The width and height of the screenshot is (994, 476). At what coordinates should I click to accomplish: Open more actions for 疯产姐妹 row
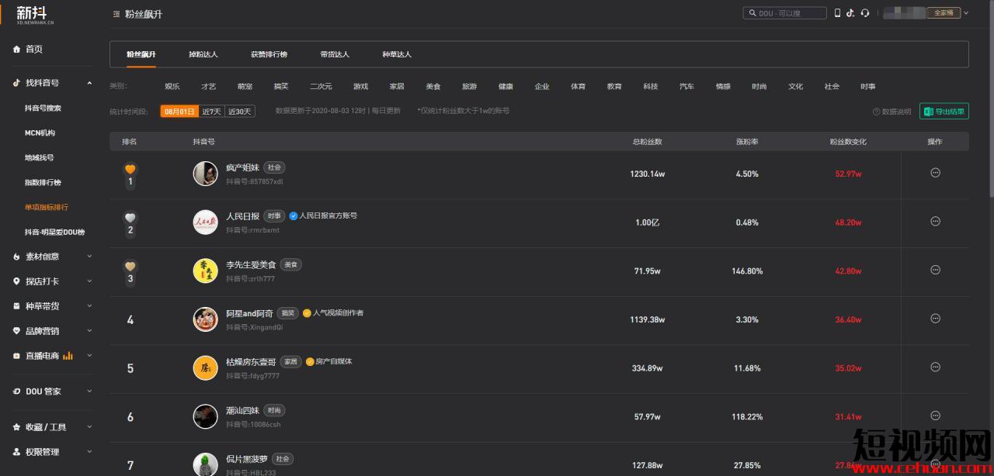935,173
